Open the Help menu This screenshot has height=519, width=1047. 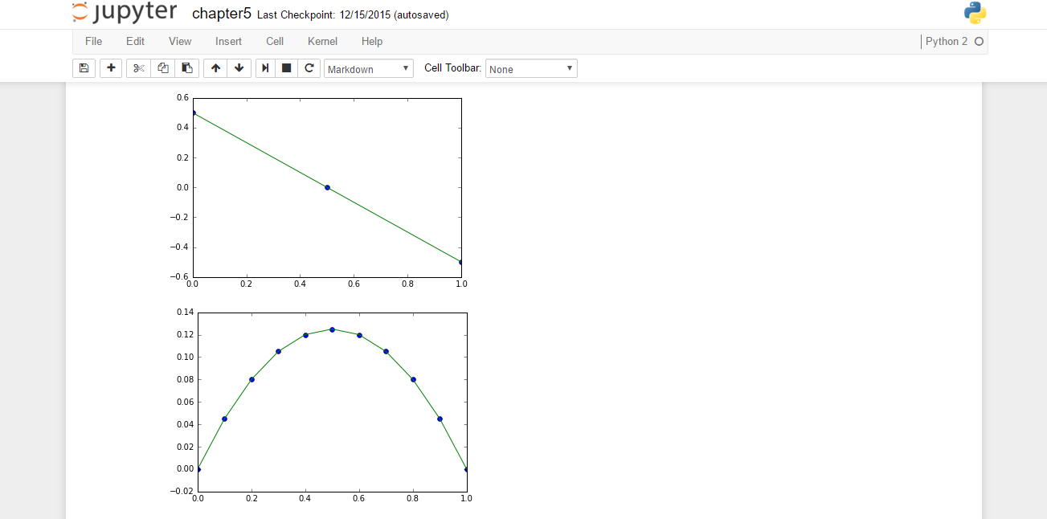pos(372,41)
